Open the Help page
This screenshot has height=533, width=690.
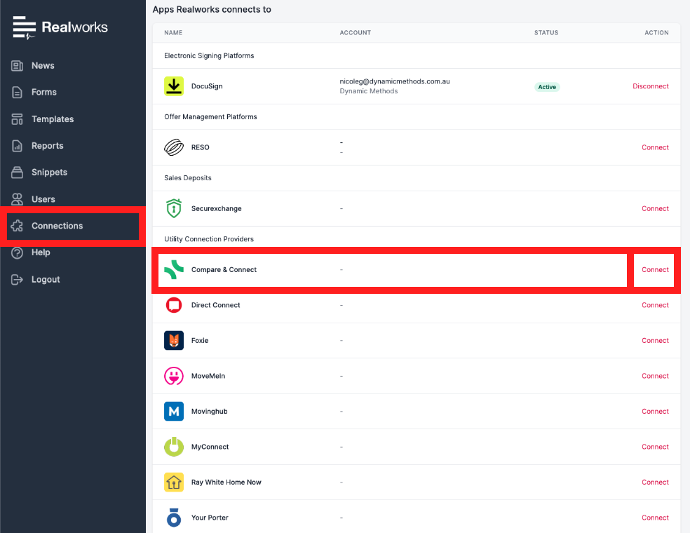41,252
